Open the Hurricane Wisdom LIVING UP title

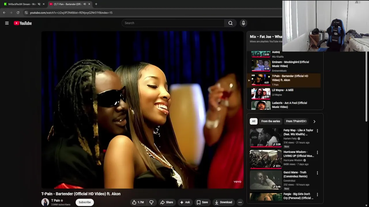[299, 154]
